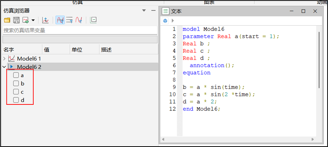Click line number 8 in the gutter
The height and width of the screenshot is (147, 328).
(174, 80)
